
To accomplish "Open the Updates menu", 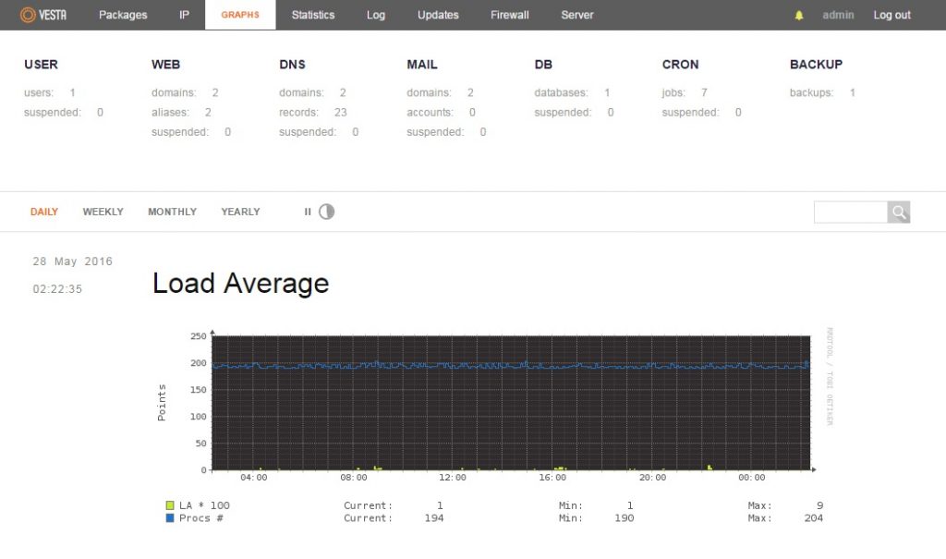I will pos(438,15).
